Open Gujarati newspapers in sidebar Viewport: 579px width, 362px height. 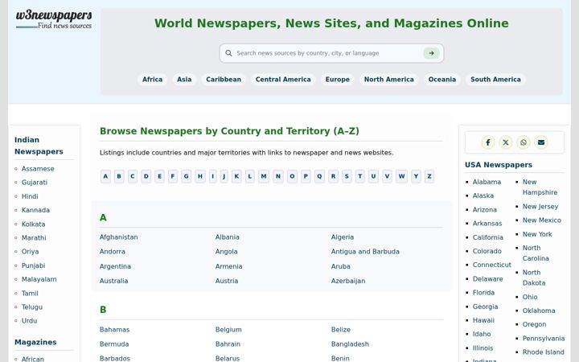pos(35,183)
